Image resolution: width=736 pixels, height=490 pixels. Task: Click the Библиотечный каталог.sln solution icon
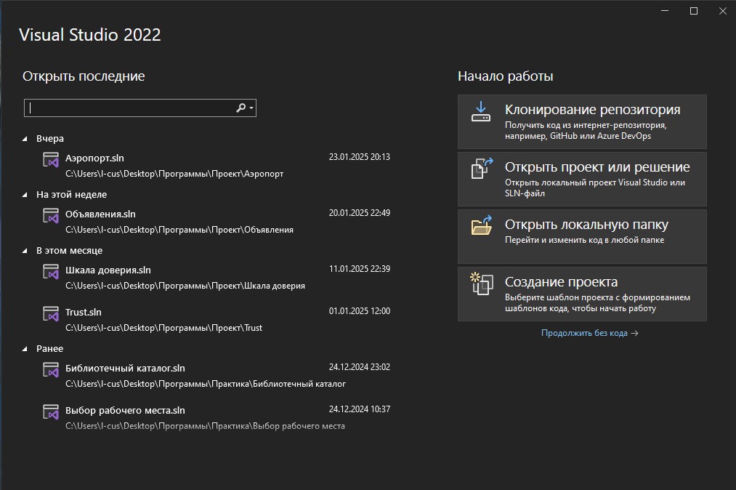point(50,370)
